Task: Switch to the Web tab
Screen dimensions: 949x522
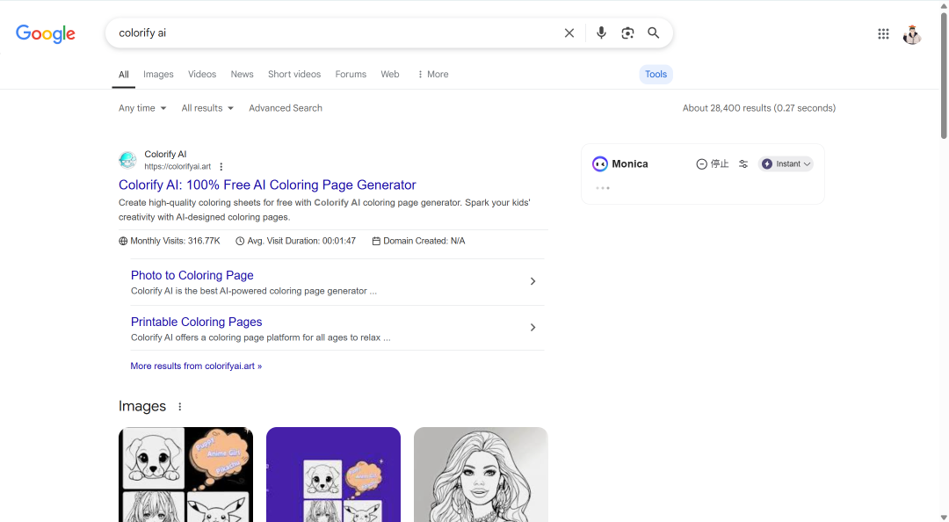Action: tap(390, 74)
